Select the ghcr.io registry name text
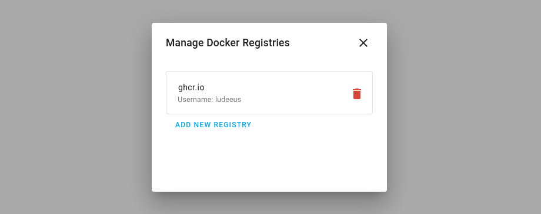 (191, 87)
